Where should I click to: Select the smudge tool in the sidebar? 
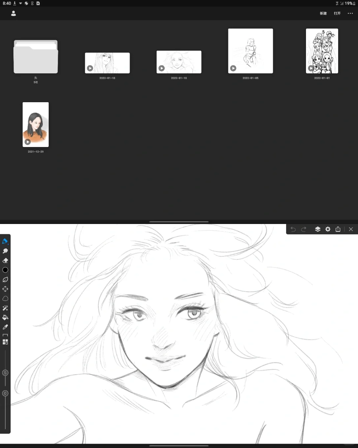click(5, 251)
